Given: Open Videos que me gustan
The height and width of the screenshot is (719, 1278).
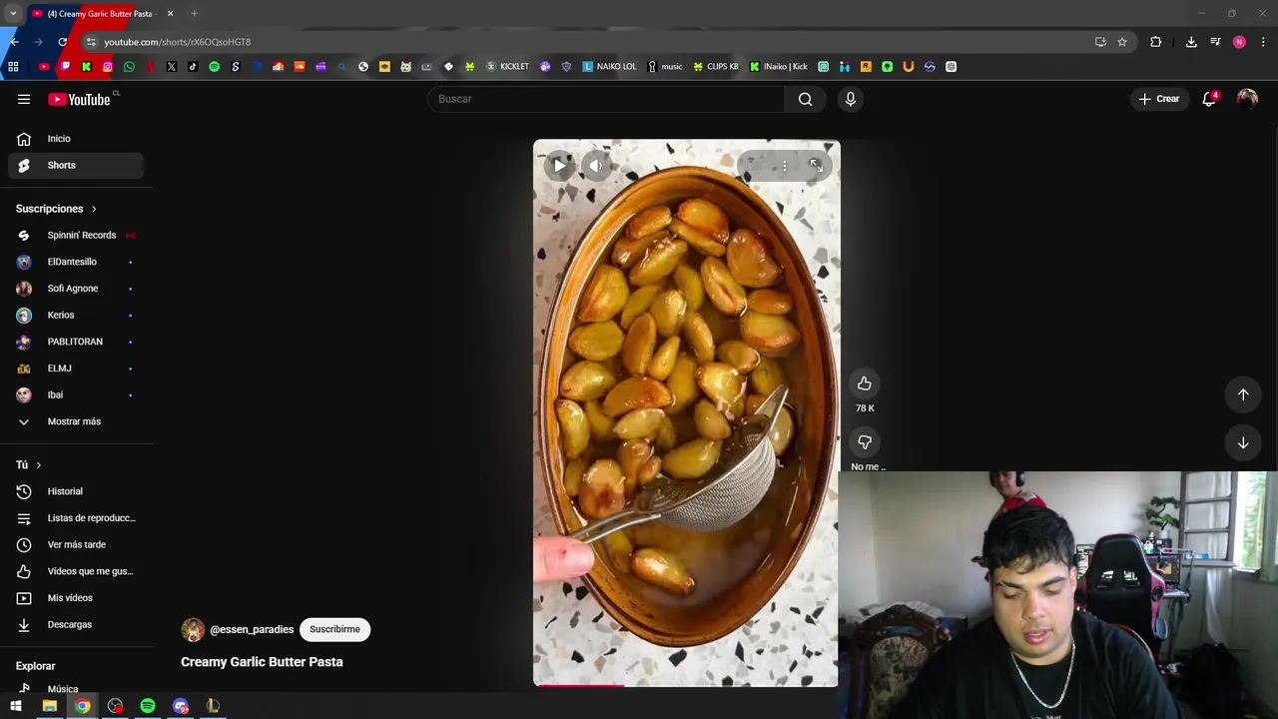Looking at the screenshot, I should [76, 571].
